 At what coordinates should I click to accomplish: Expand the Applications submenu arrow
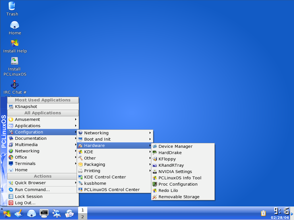76,126
